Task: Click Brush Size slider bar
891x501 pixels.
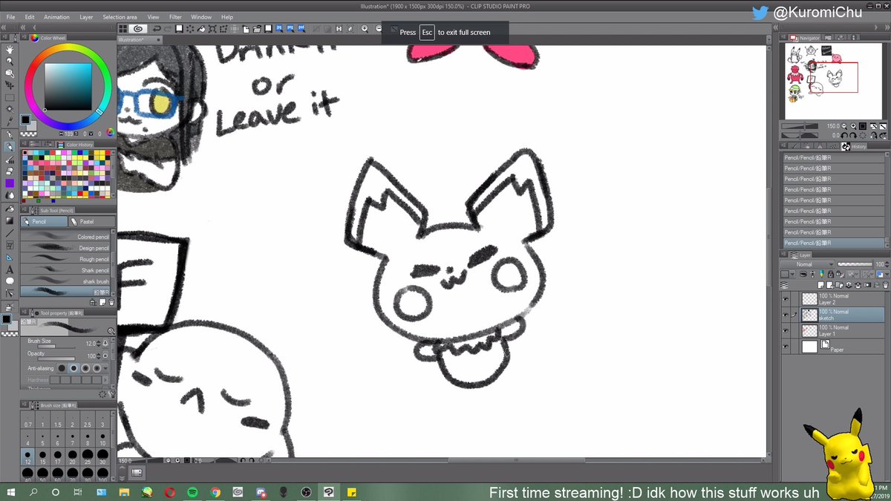Action: point(56,346)
